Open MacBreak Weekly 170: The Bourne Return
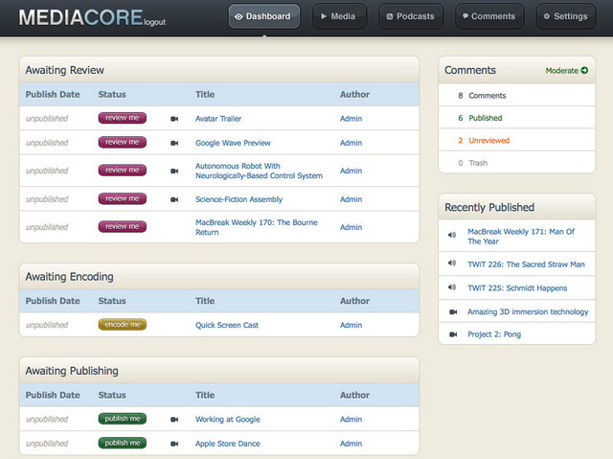 (x=257, y=227)
